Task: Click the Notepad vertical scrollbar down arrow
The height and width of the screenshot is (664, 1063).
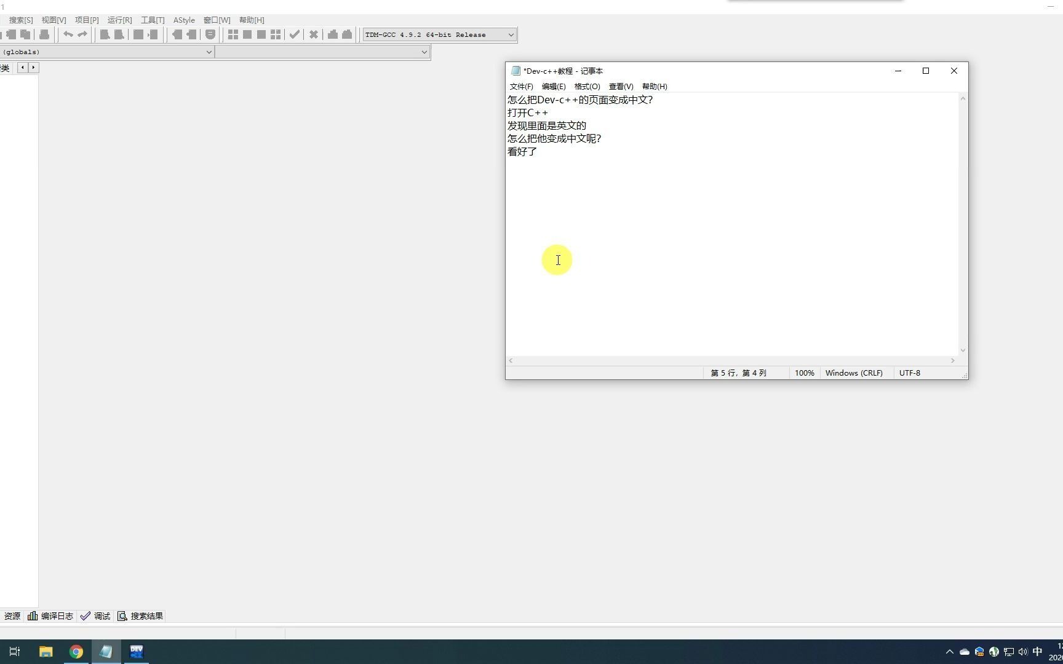Action: [963, 350]
